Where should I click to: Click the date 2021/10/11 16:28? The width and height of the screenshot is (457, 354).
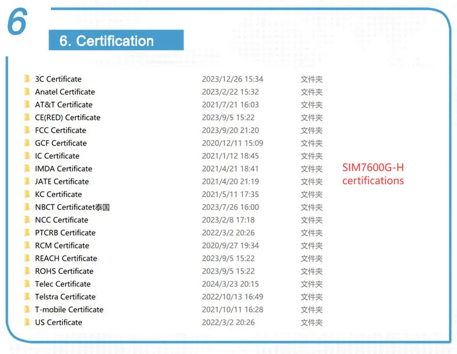(233, 310)
